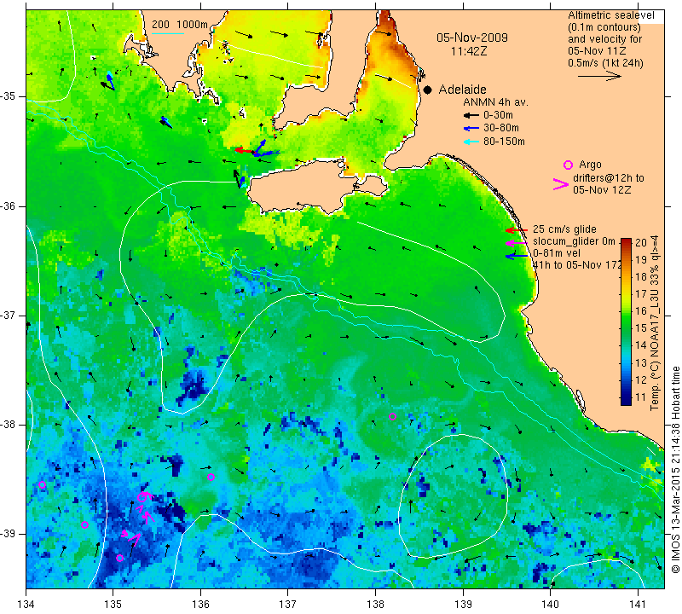The height and width of the screenshot is (614, 682).
Task: Click the 'slocum_glider 0m' label
Action: pyautogui.click(x=574, y=241)
